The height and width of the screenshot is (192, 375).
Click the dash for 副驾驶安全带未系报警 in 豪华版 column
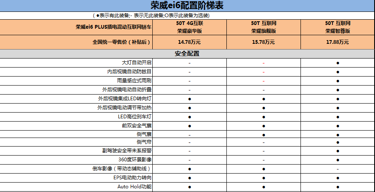click(x=190, y=151)
